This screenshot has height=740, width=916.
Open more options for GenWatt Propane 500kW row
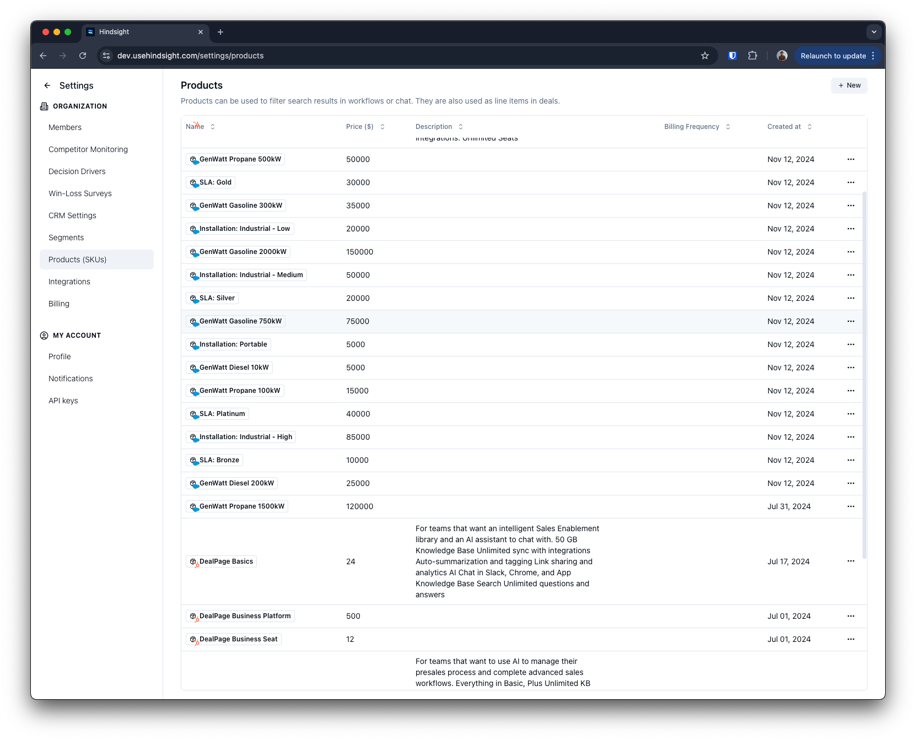tap(851, 159)
